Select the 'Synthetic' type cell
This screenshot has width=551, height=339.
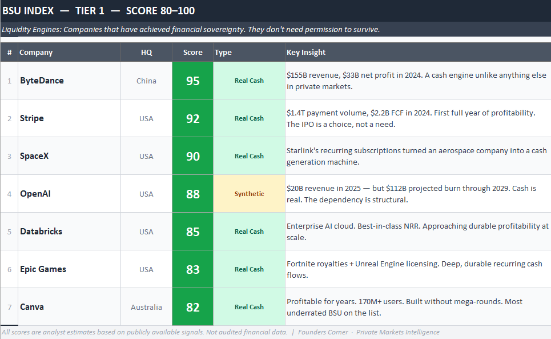249,194
